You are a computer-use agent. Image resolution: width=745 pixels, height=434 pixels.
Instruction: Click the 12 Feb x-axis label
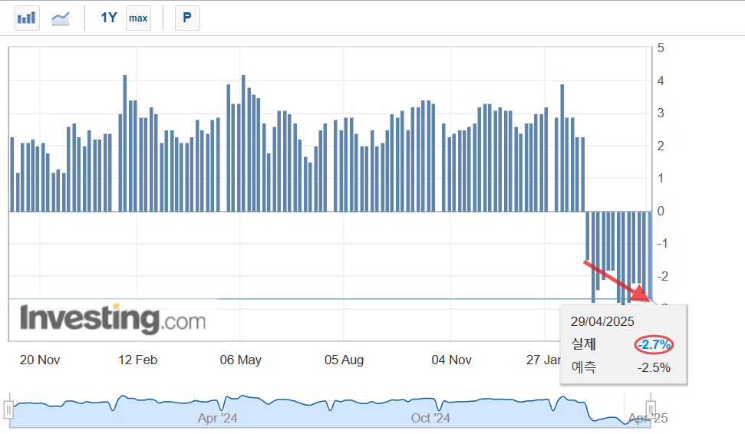point(137,360)
